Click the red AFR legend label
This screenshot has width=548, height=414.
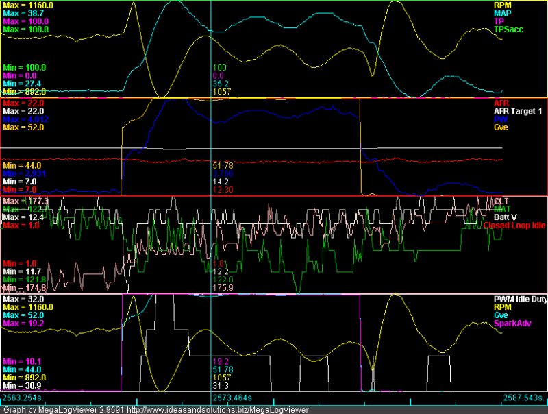[x=501, y=103]
